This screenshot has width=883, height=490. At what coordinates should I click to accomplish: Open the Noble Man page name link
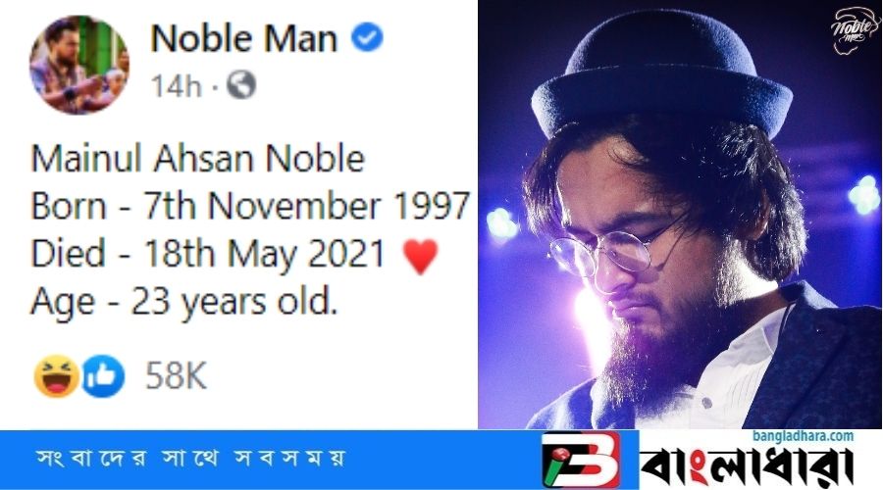point(244,39)
